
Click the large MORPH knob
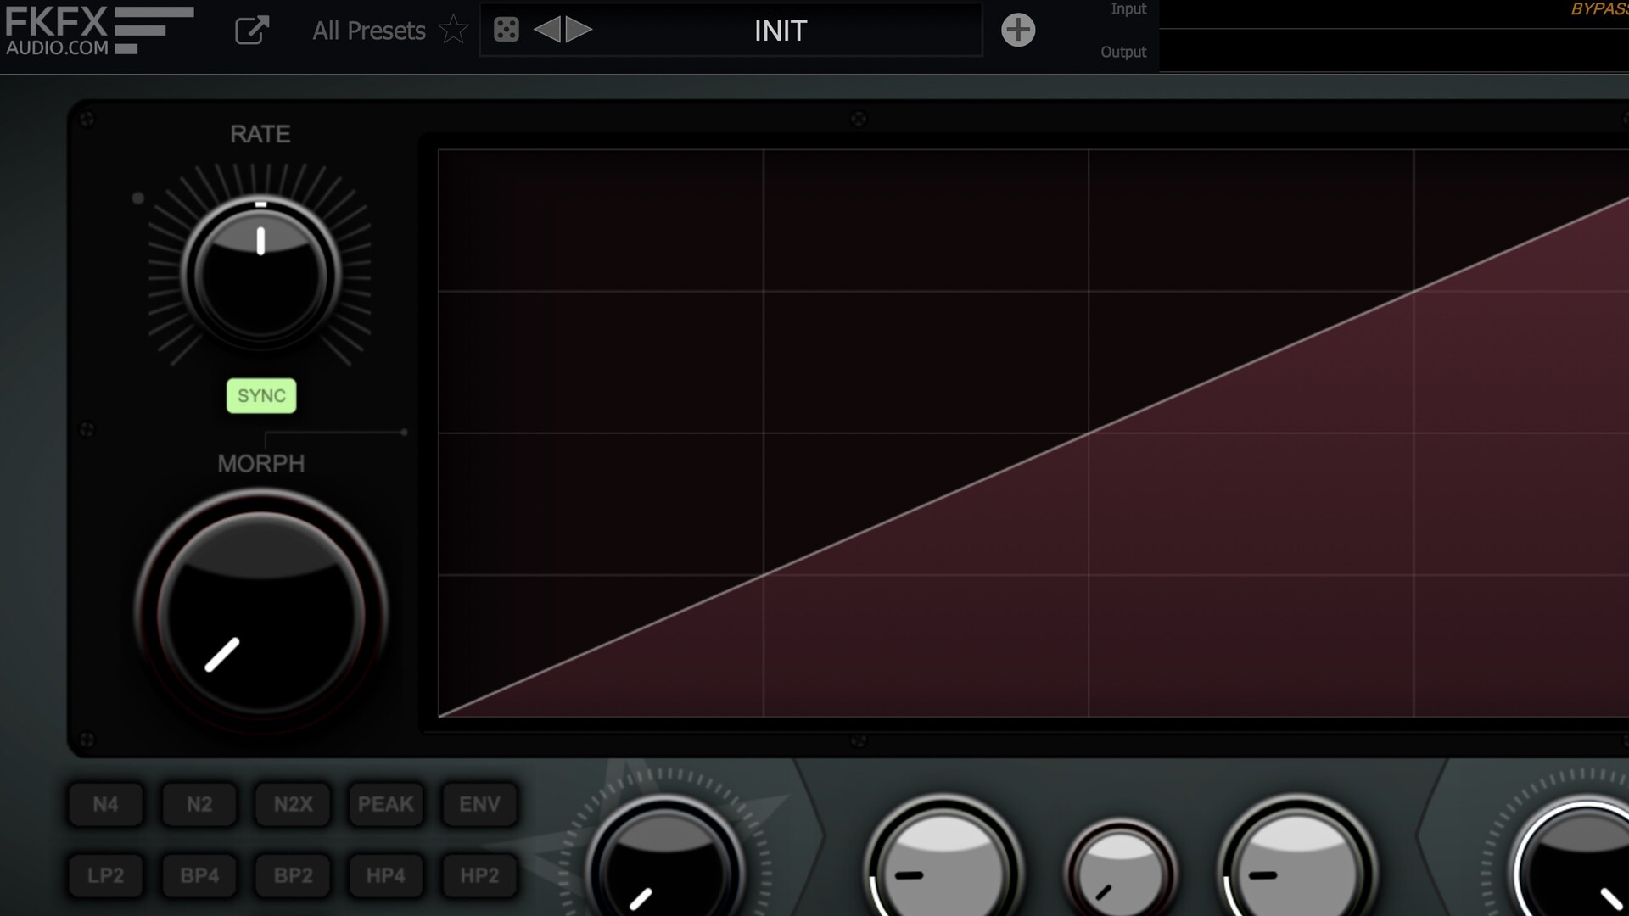(260, 612)
